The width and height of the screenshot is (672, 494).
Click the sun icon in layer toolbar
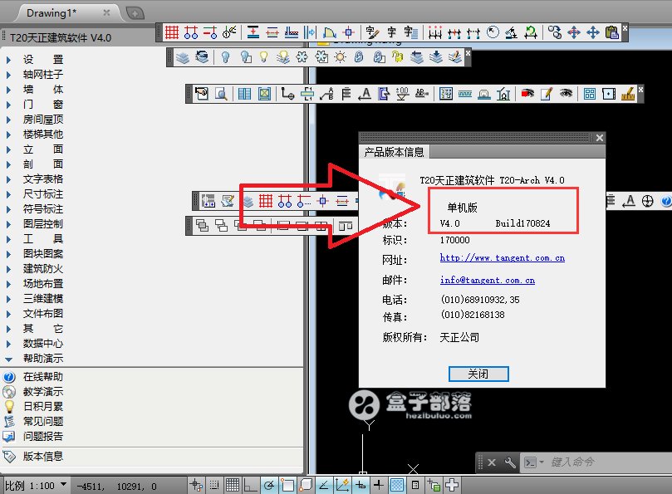click(340, 56)
